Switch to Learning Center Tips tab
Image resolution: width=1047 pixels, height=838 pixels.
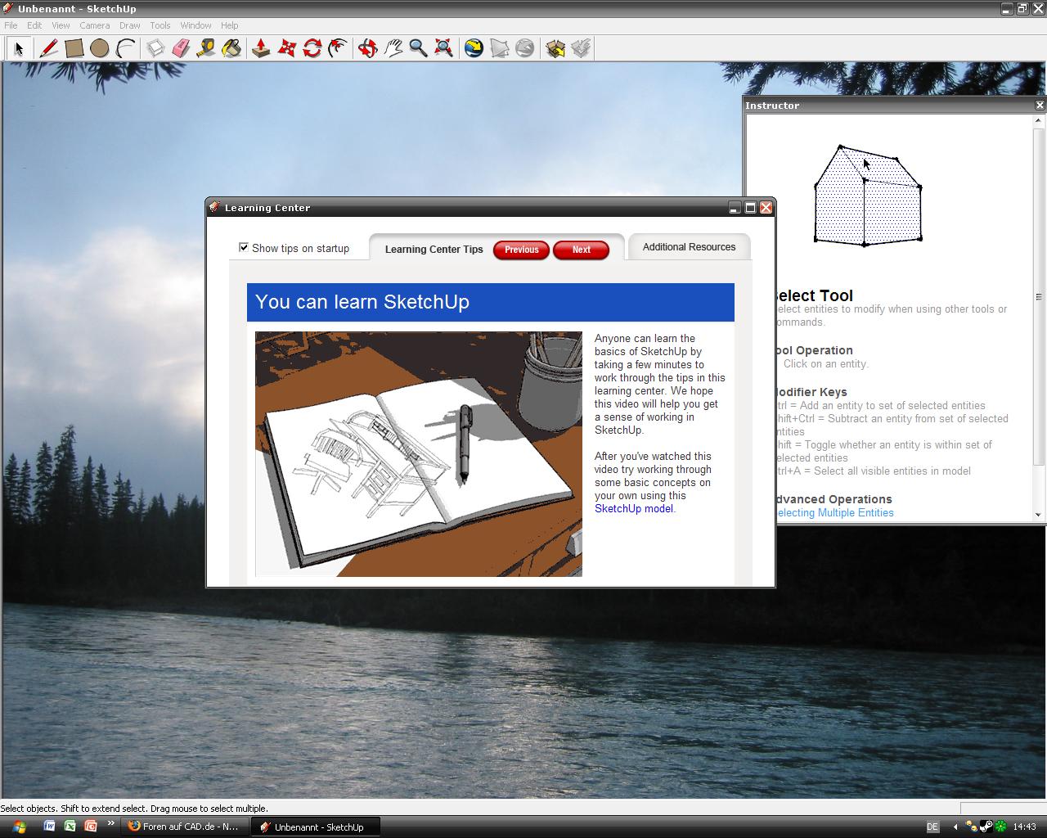(434, 250)
